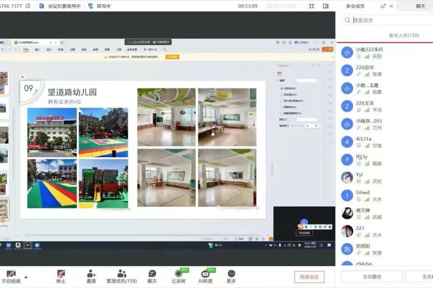Enable camera with 开启视频 icon
The image size is (433, 288).
tap(11, 272)
